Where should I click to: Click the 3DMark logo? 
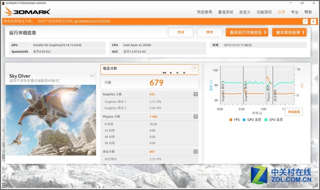click(27, 11)
